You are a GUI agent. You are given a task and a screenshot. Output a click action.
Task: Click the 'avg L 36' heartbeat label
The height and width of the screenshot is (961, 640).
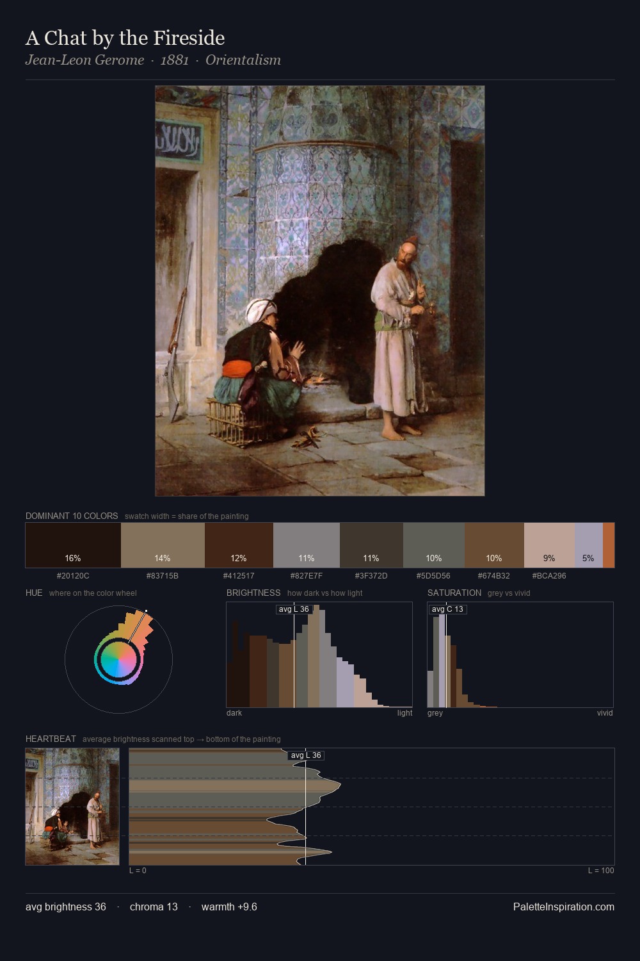click(x=306, y=755)
